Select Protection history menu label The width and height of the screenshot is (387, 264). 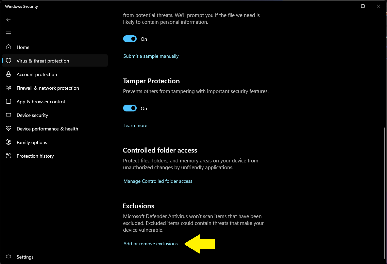click(35, 156)
